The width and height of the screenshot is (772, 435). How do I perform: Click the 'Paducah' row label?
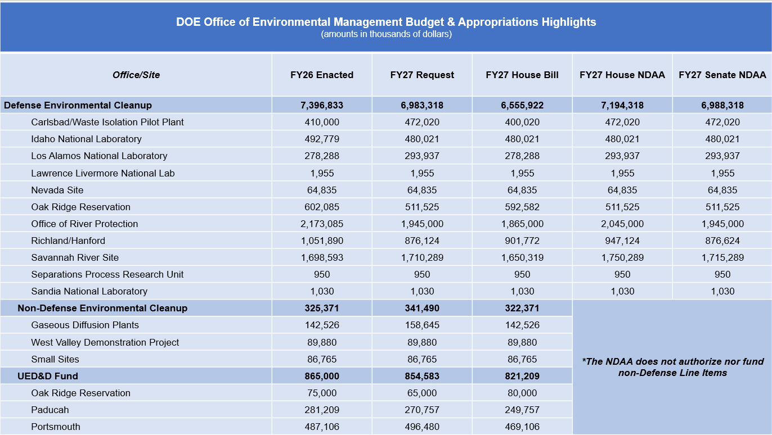click(50, 410)
